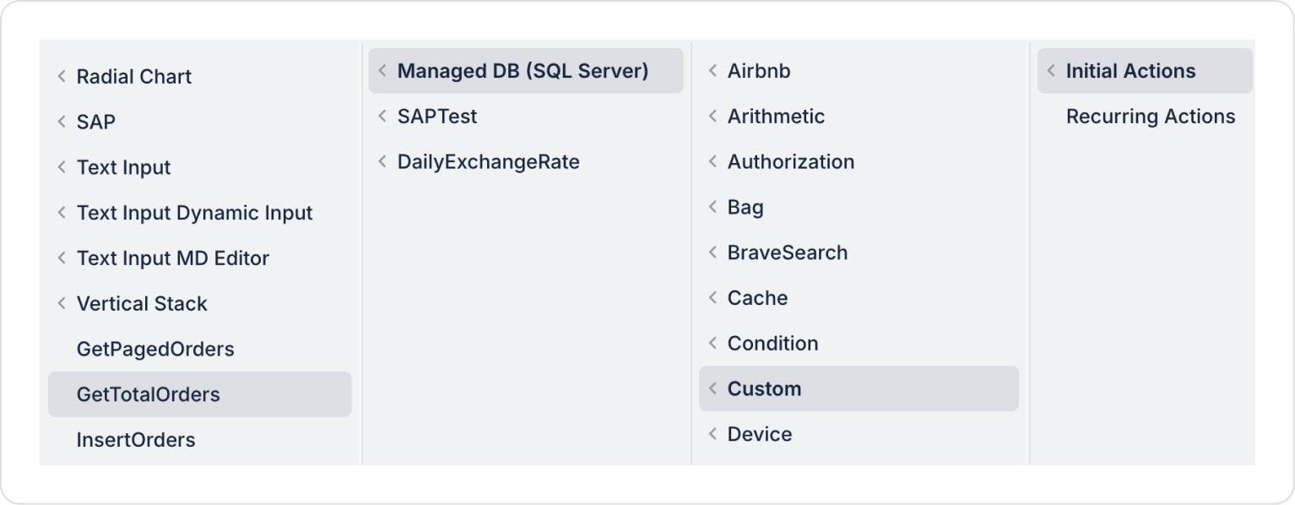
Task: Click chevron next to Managed DB (SQL Server)
Action: point(382,71)
